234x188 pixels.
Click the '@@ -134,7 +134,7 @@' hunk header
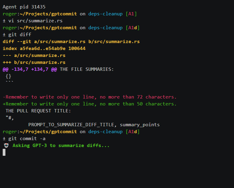[x=30, y=69]
